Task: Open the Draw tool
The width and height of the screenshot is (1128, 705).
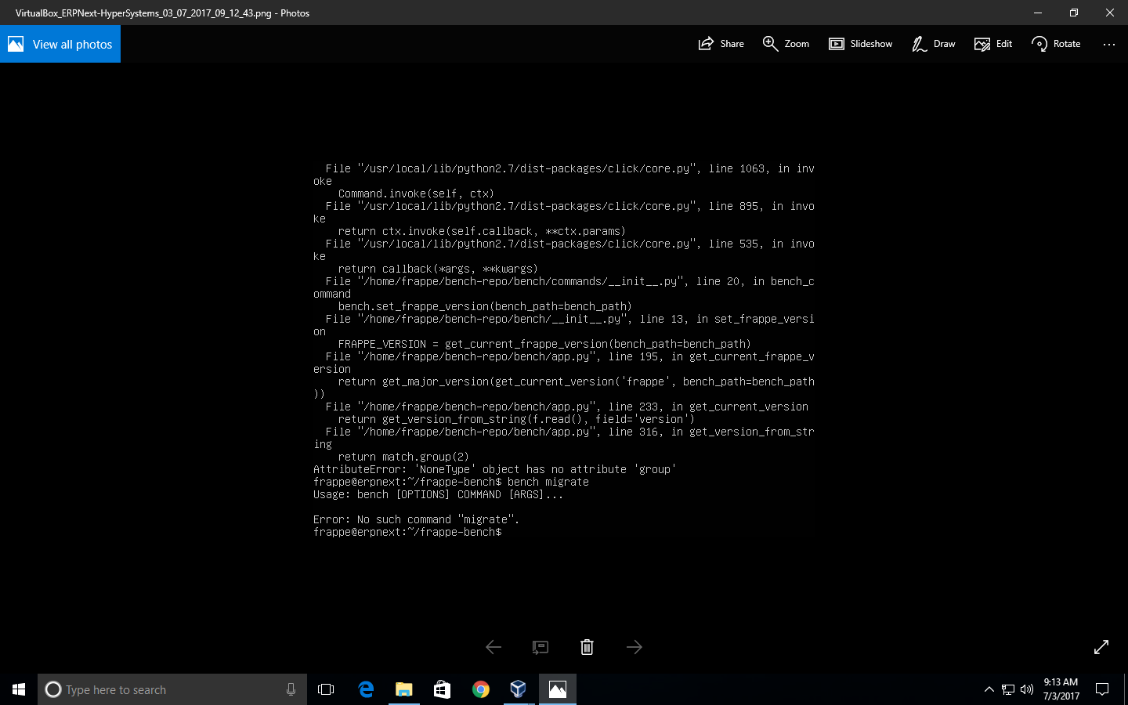Action: (933, 44)
